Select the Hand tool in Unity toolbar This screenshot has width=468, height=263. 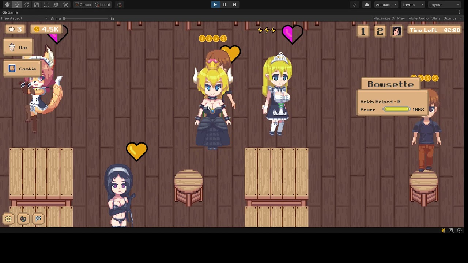pyautogui.click(x=7, y=5)
